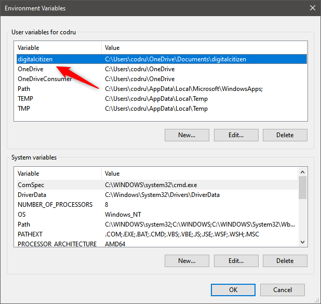Screen dimensions: 321x304
Task: Click New under User variables
Action: (186, 135)
